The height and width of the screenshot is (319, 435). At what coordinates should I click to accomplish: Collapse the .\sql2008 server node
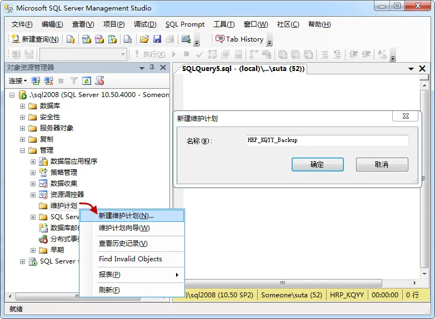(x=12, y=95)
